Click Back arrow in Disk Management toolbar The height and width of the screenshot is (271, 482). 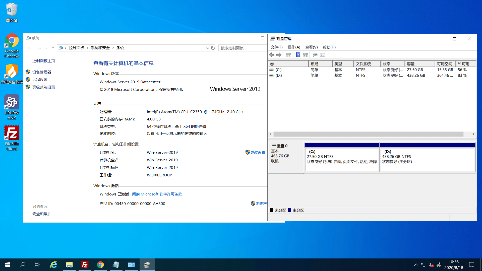[x=272, y=55]
